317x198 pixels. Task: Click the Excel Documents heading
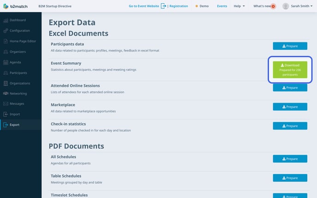(78, 33)
